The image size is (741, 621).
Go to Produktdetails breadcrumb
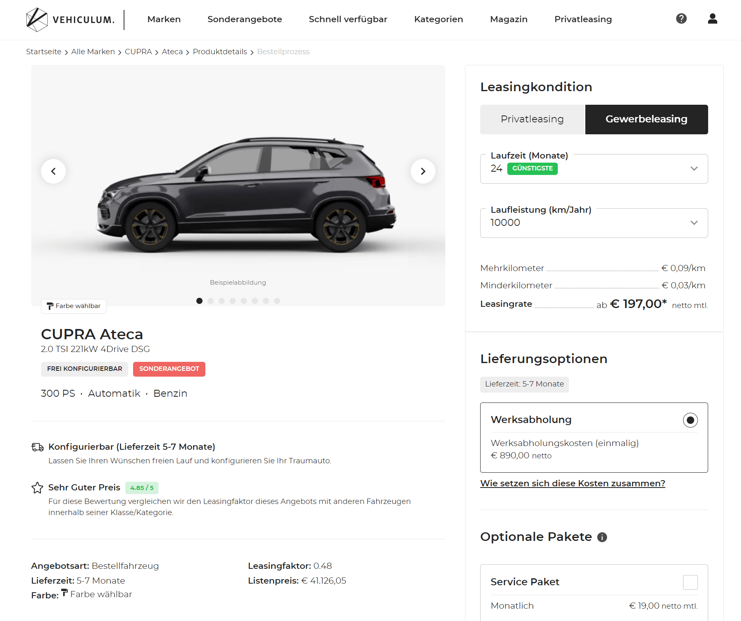[x=220, y=52]
